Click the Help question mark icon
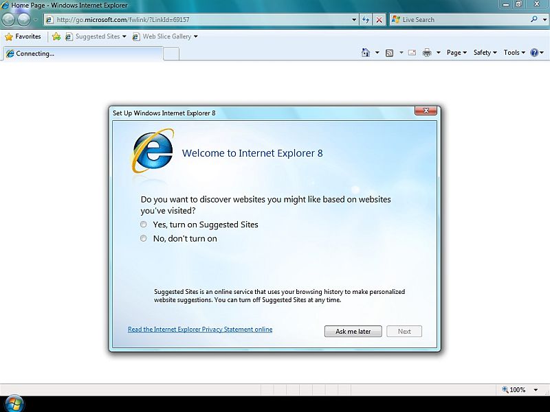The width and height of the screenshot is (550, 412). (534, 53)
